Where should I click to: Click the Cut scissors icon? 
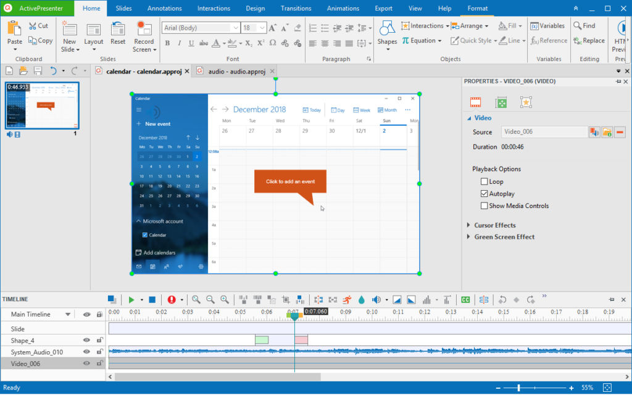(33, 26)
